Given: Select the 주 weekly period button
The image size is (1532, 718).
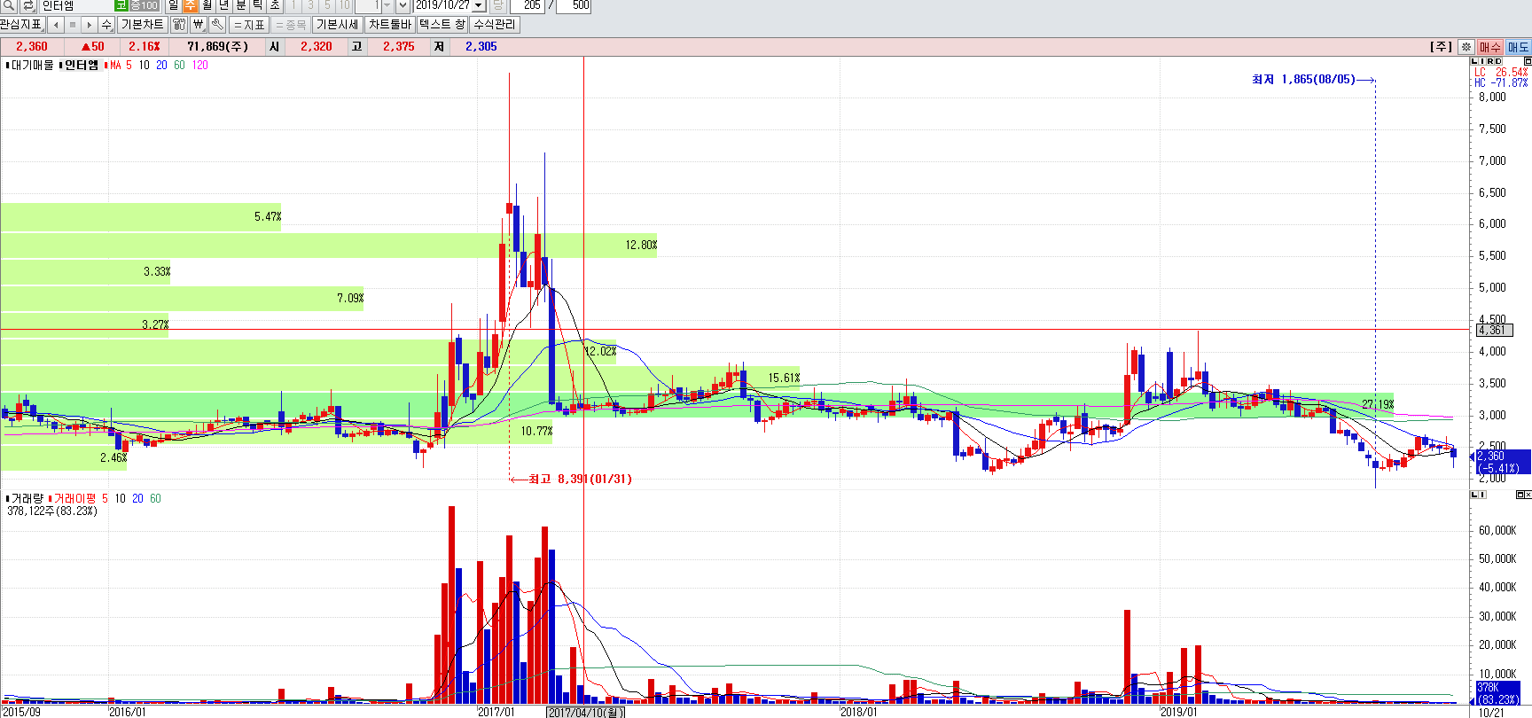Looking at the screenshot, I should 190,5.
